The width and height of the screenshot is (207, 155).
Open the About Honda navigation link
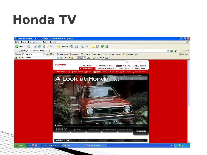click(x=140, y=69)
